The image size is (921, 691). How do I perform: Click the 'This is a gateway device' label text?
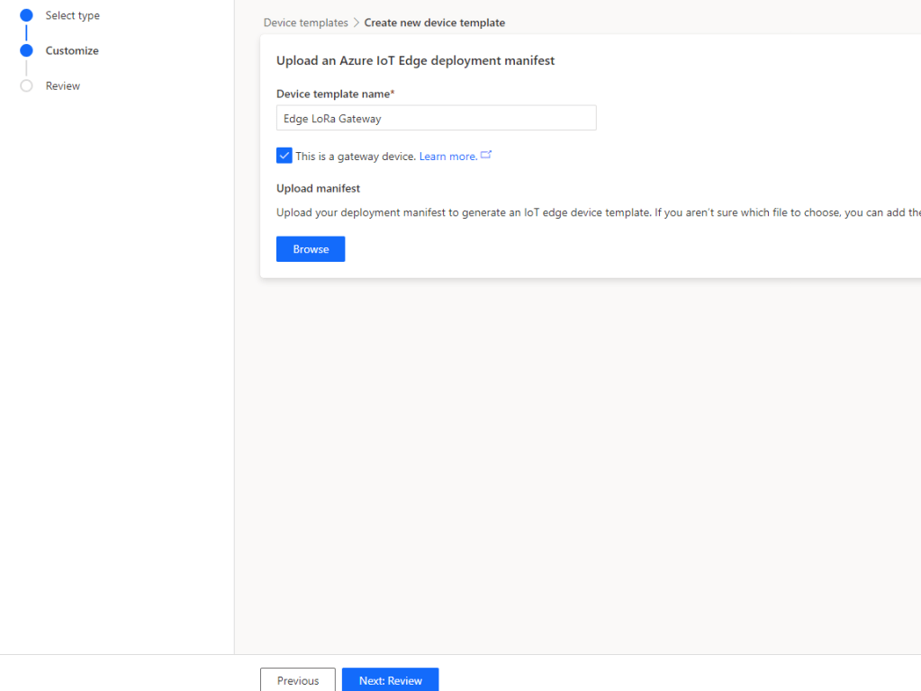[356, 157]
